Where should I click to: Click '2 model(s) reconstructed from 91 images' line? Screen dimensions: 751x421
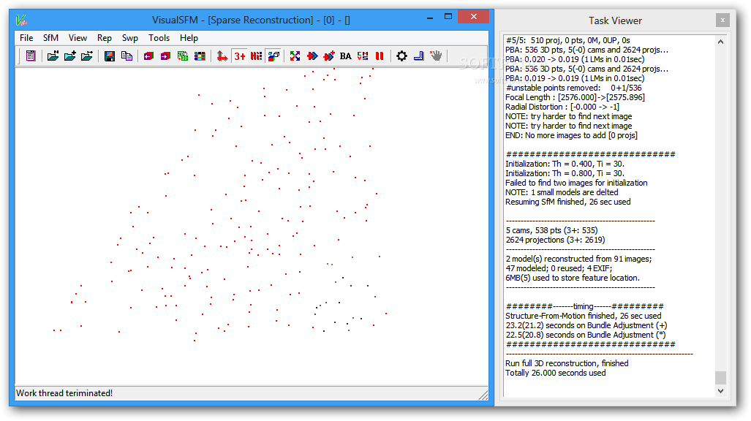578,259
